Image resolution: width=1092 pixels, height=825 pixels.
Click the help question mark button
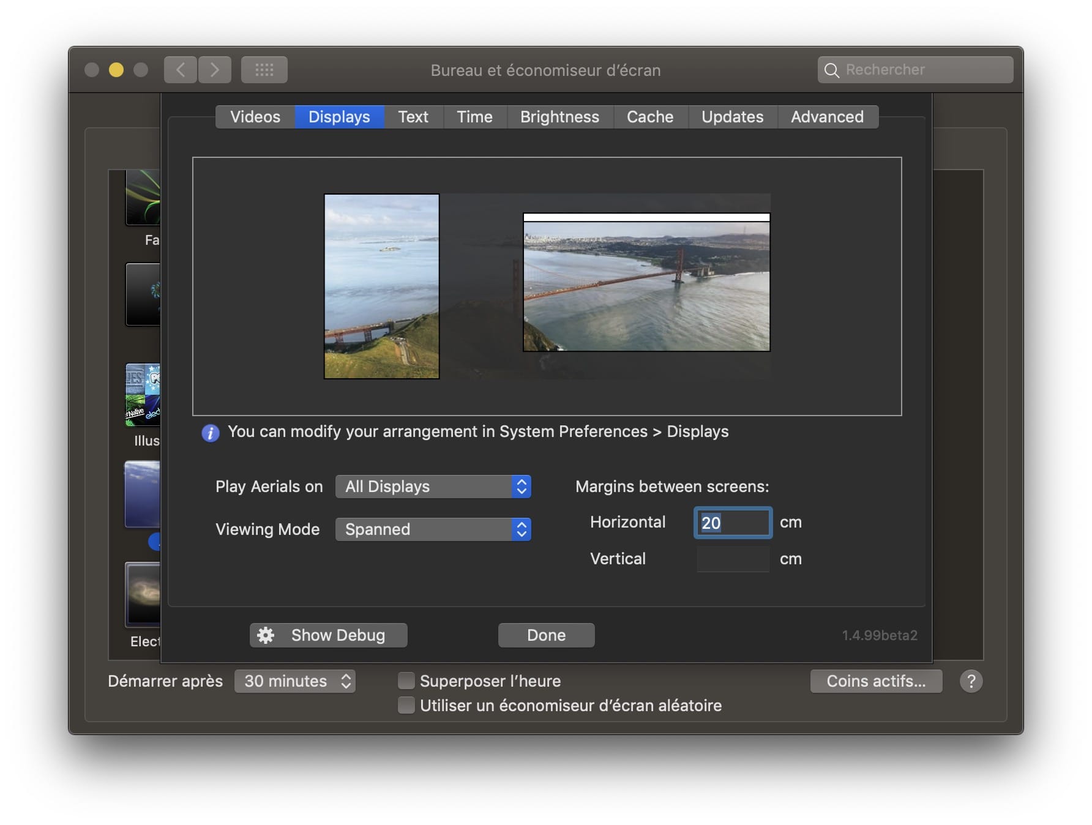point(971,681)
